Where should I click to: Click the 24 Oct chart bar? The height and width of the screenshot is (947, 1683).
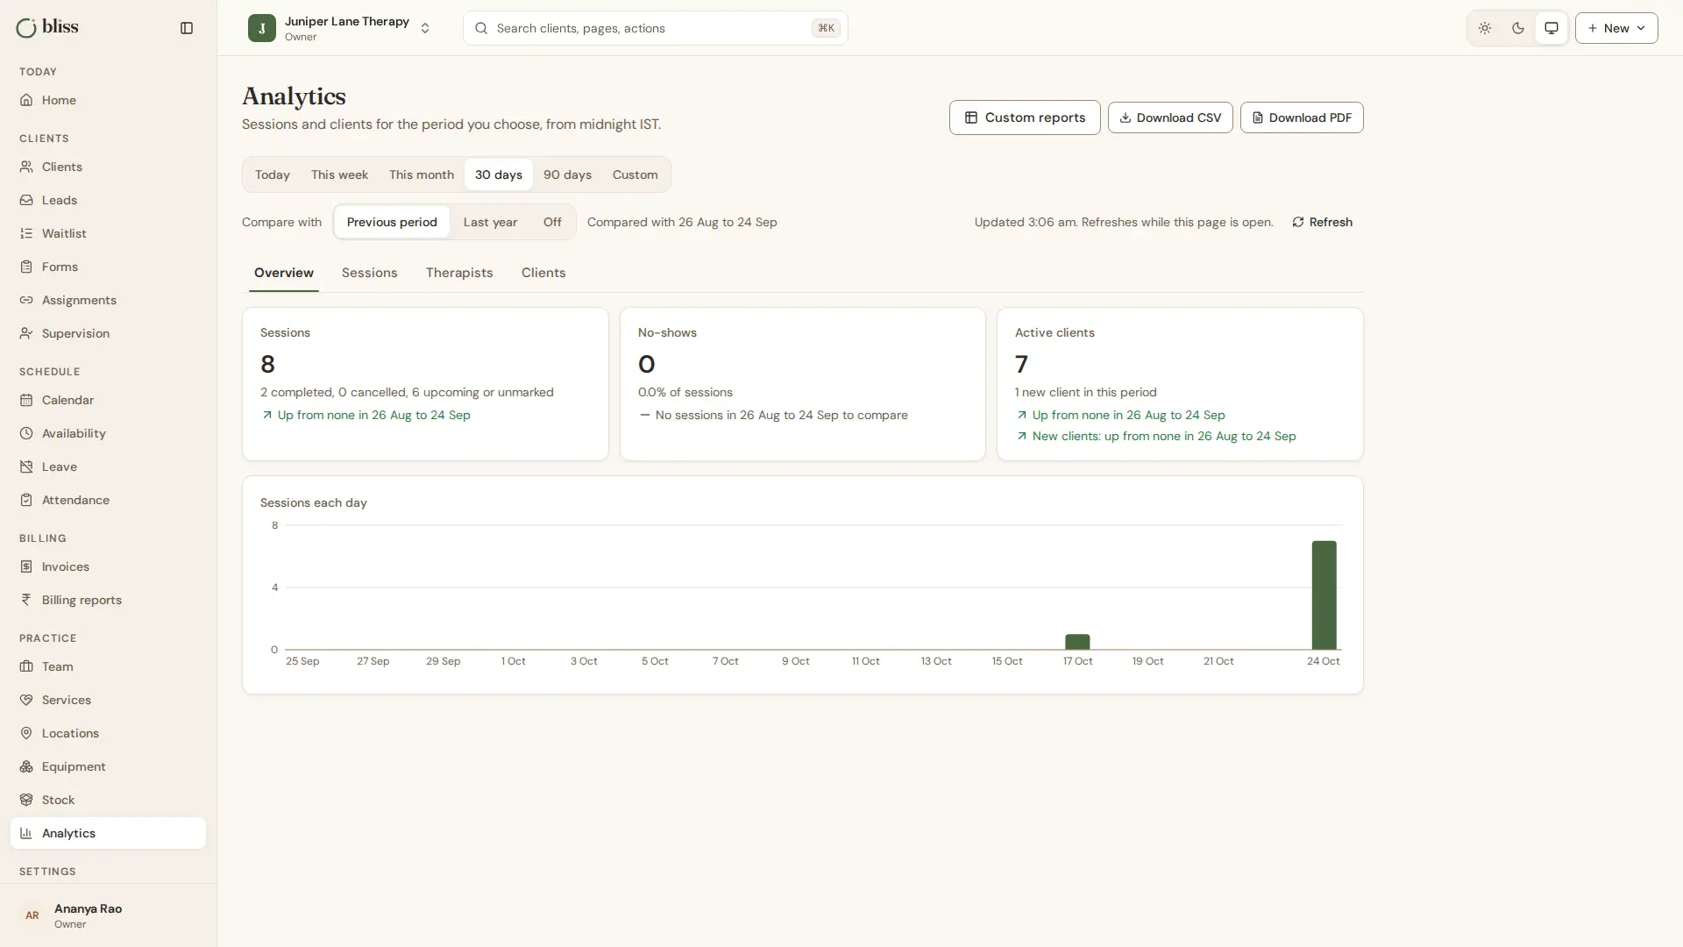pos(1324,595)
